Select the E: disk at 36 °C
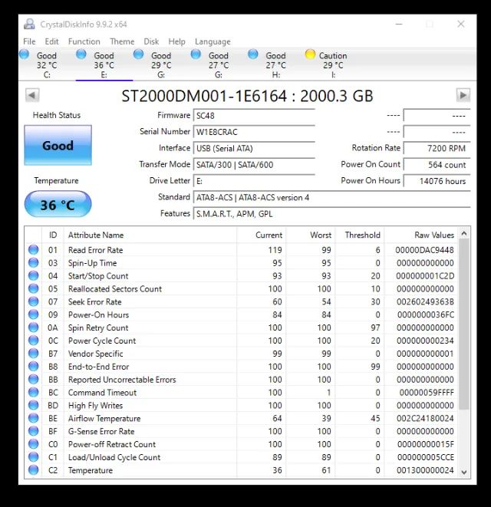The image size is (491, 507). (104, 64)
